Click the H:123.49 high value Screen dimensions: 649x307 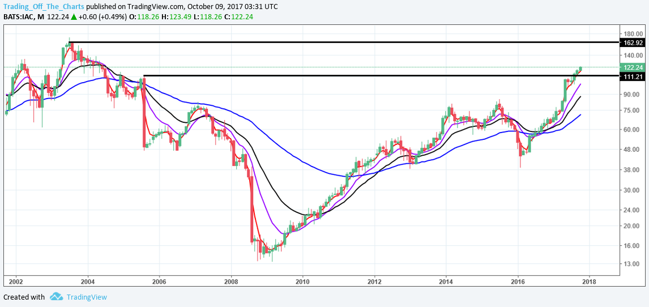[x=176, y=17]
